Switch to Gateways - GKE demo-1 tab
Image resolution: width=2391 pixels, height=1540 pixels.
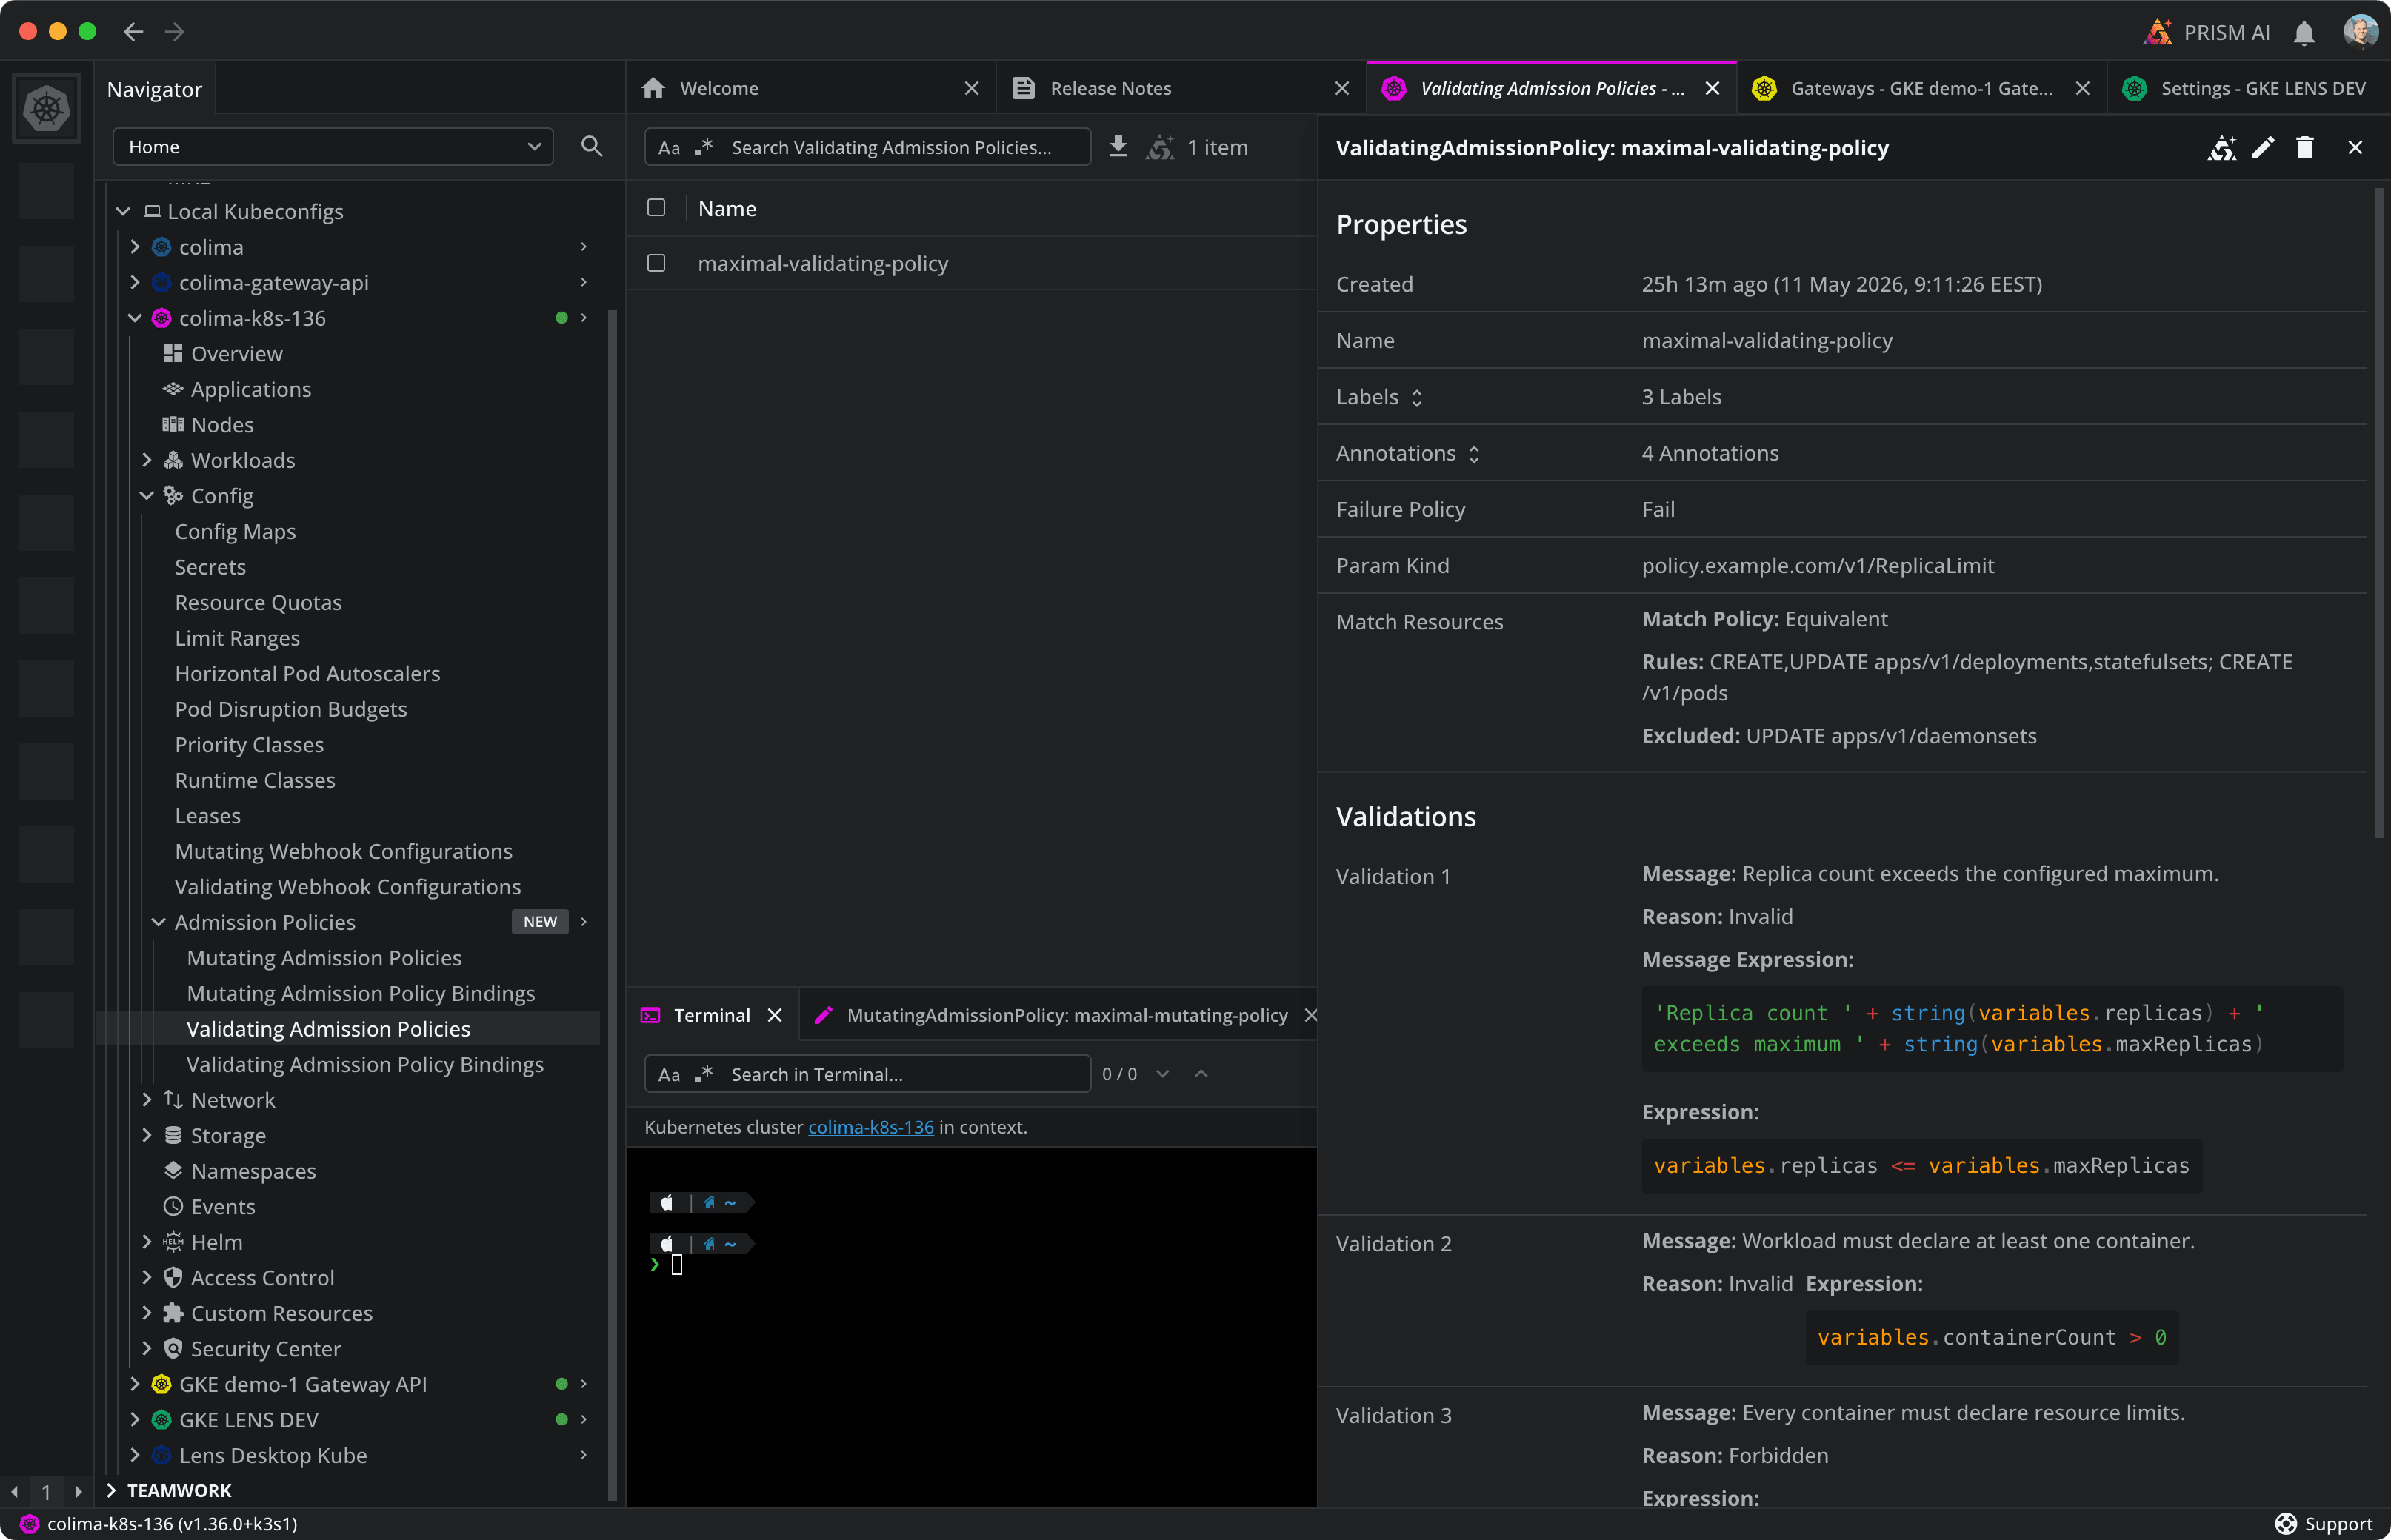[x=1921, y=88]
